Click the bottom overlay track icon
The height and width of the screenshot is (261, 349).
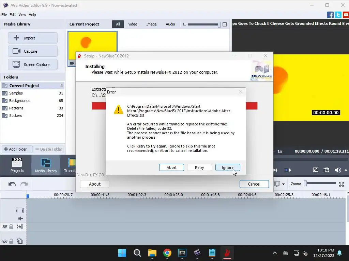coord(20,241)
